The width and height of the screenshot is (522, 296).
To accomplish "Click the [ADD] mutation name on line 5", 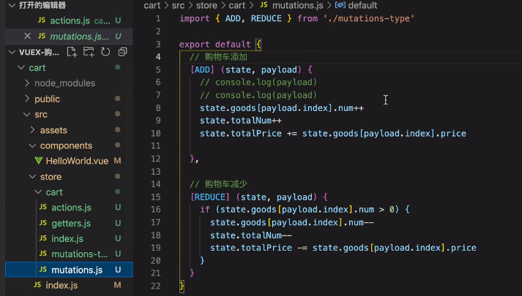I will 202,69.
